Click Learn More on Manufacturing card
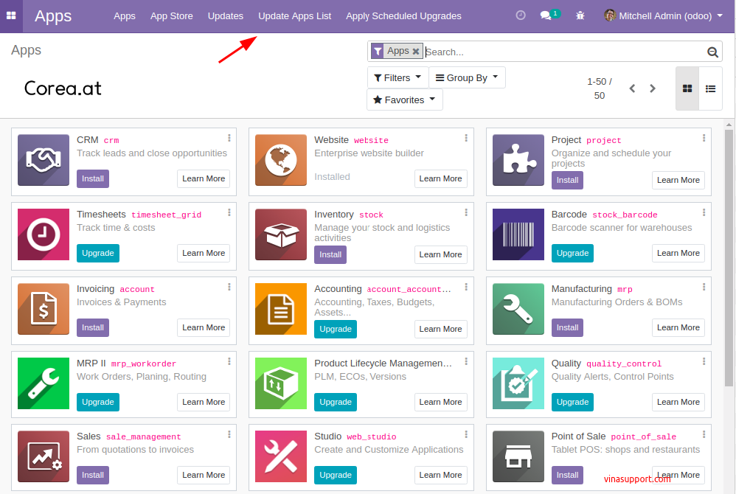736x494 pixels. click(678, 327)
